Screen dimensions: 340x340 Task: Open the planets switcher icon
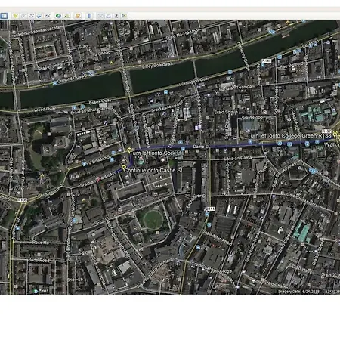[78, 16]
